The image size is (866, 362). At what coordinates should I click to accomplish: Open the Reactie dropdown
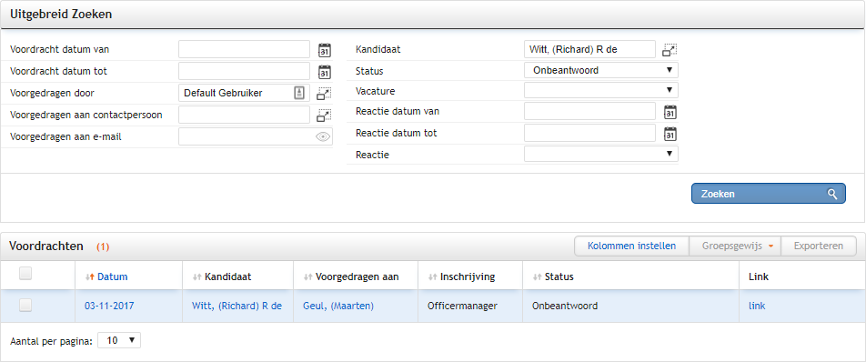(601, 154)
